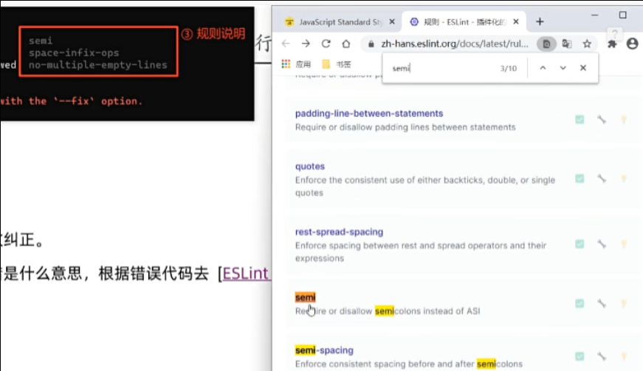The image size is (643, 371).
Task: Click the fixable wrench in quotes row
Action: 602,179
